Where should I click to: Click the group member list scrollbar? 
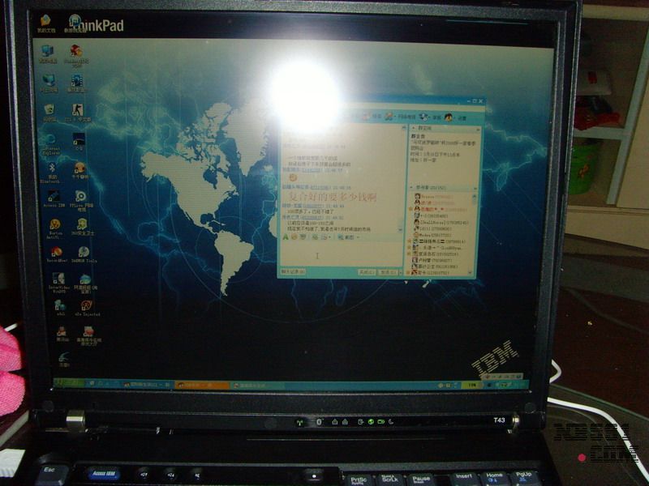point(474,233)
